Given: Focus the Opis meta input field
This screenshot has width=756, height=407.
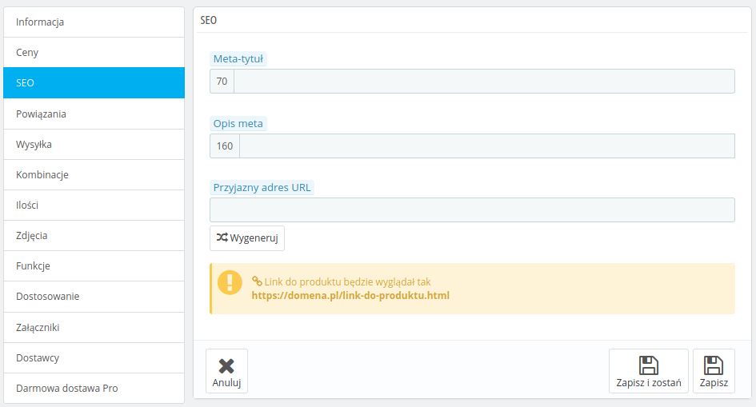Looking at the screenshot, I should (487, 146).
